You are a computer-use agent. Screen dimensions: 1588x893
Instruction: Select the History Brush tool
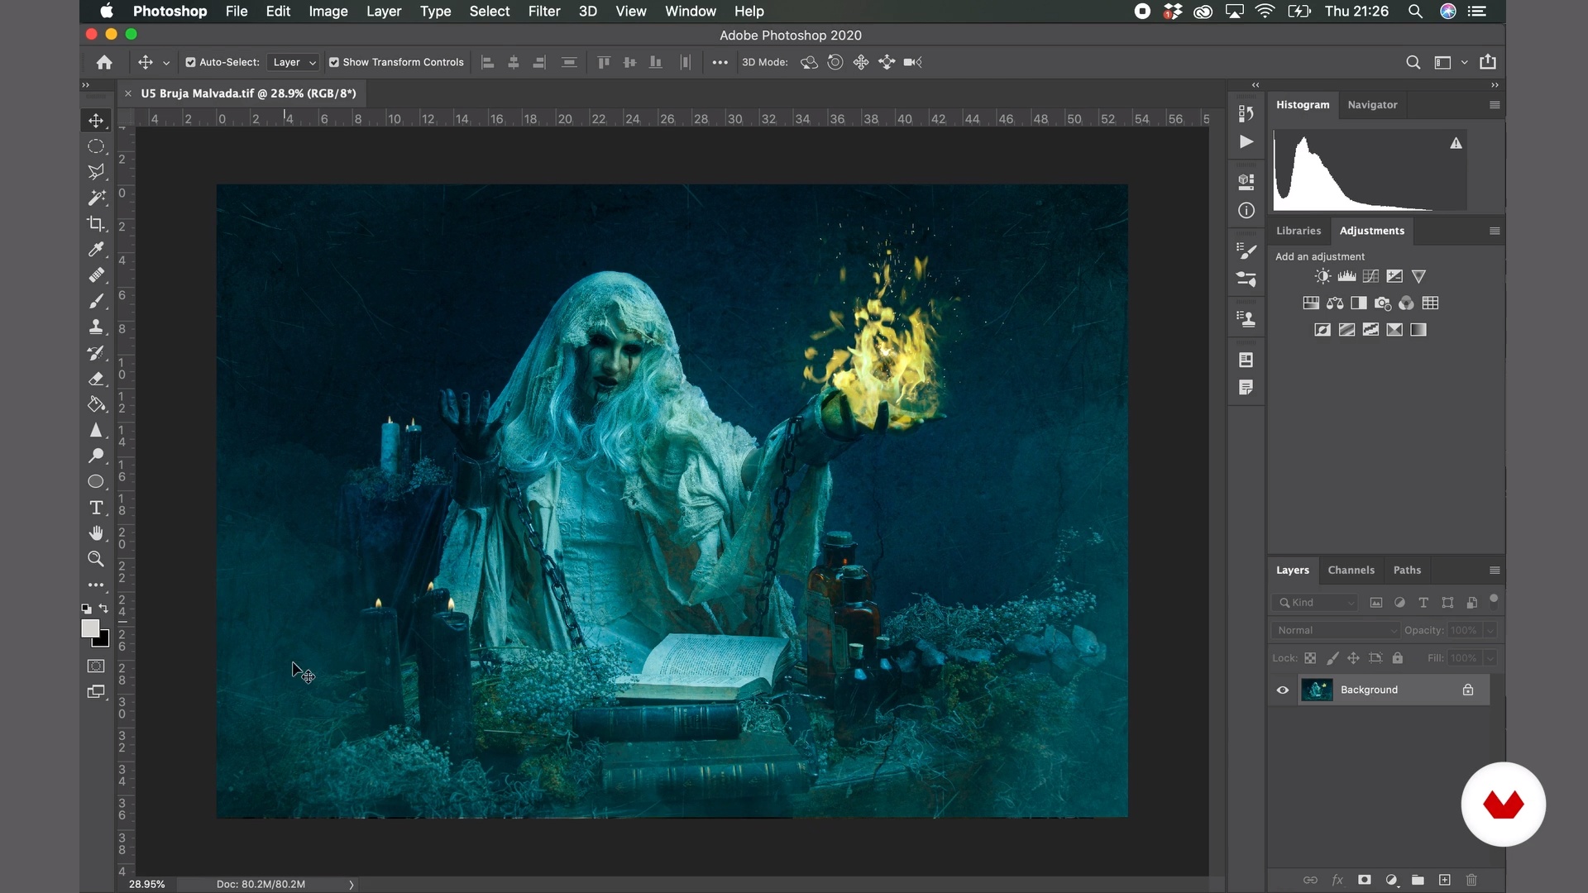pyautogui.click(x=96, y=352)
